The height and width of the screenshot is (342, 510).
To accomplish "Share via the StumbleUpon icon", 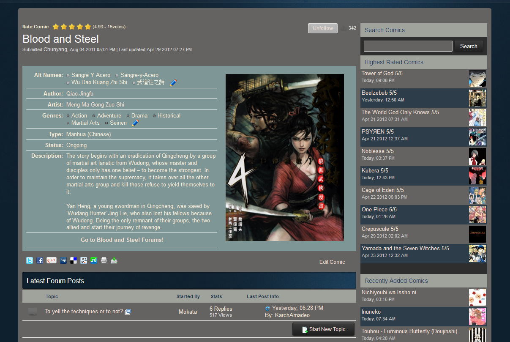I will (x=94, y=260).
